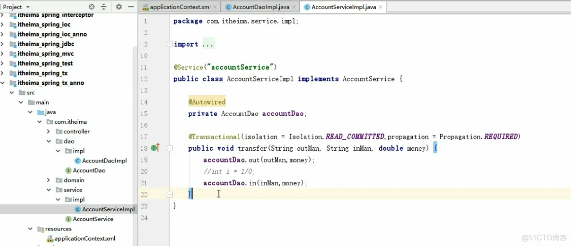The image size is (571, 246).
Task: Collapse the service package arrow
Action: point(49,190)
